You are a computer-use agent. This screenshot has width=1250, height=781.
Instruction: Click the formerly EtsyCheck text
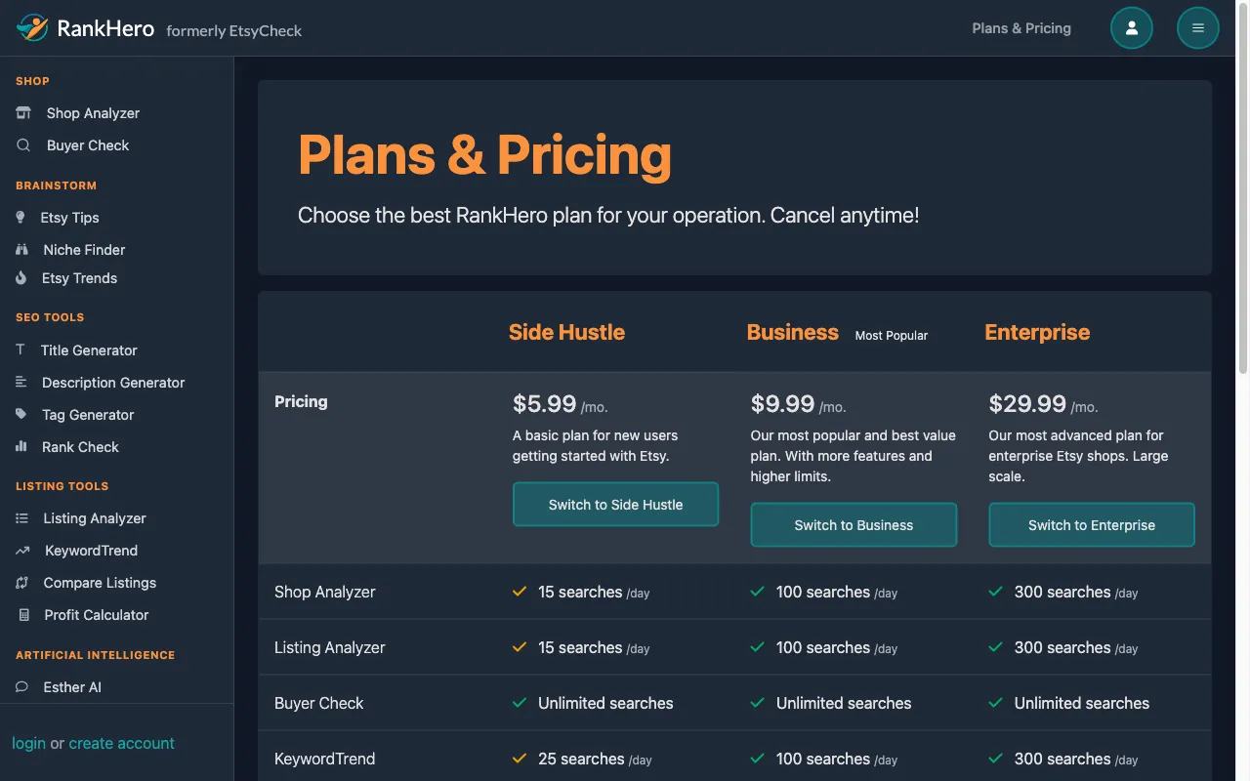(x=234, y=31)
